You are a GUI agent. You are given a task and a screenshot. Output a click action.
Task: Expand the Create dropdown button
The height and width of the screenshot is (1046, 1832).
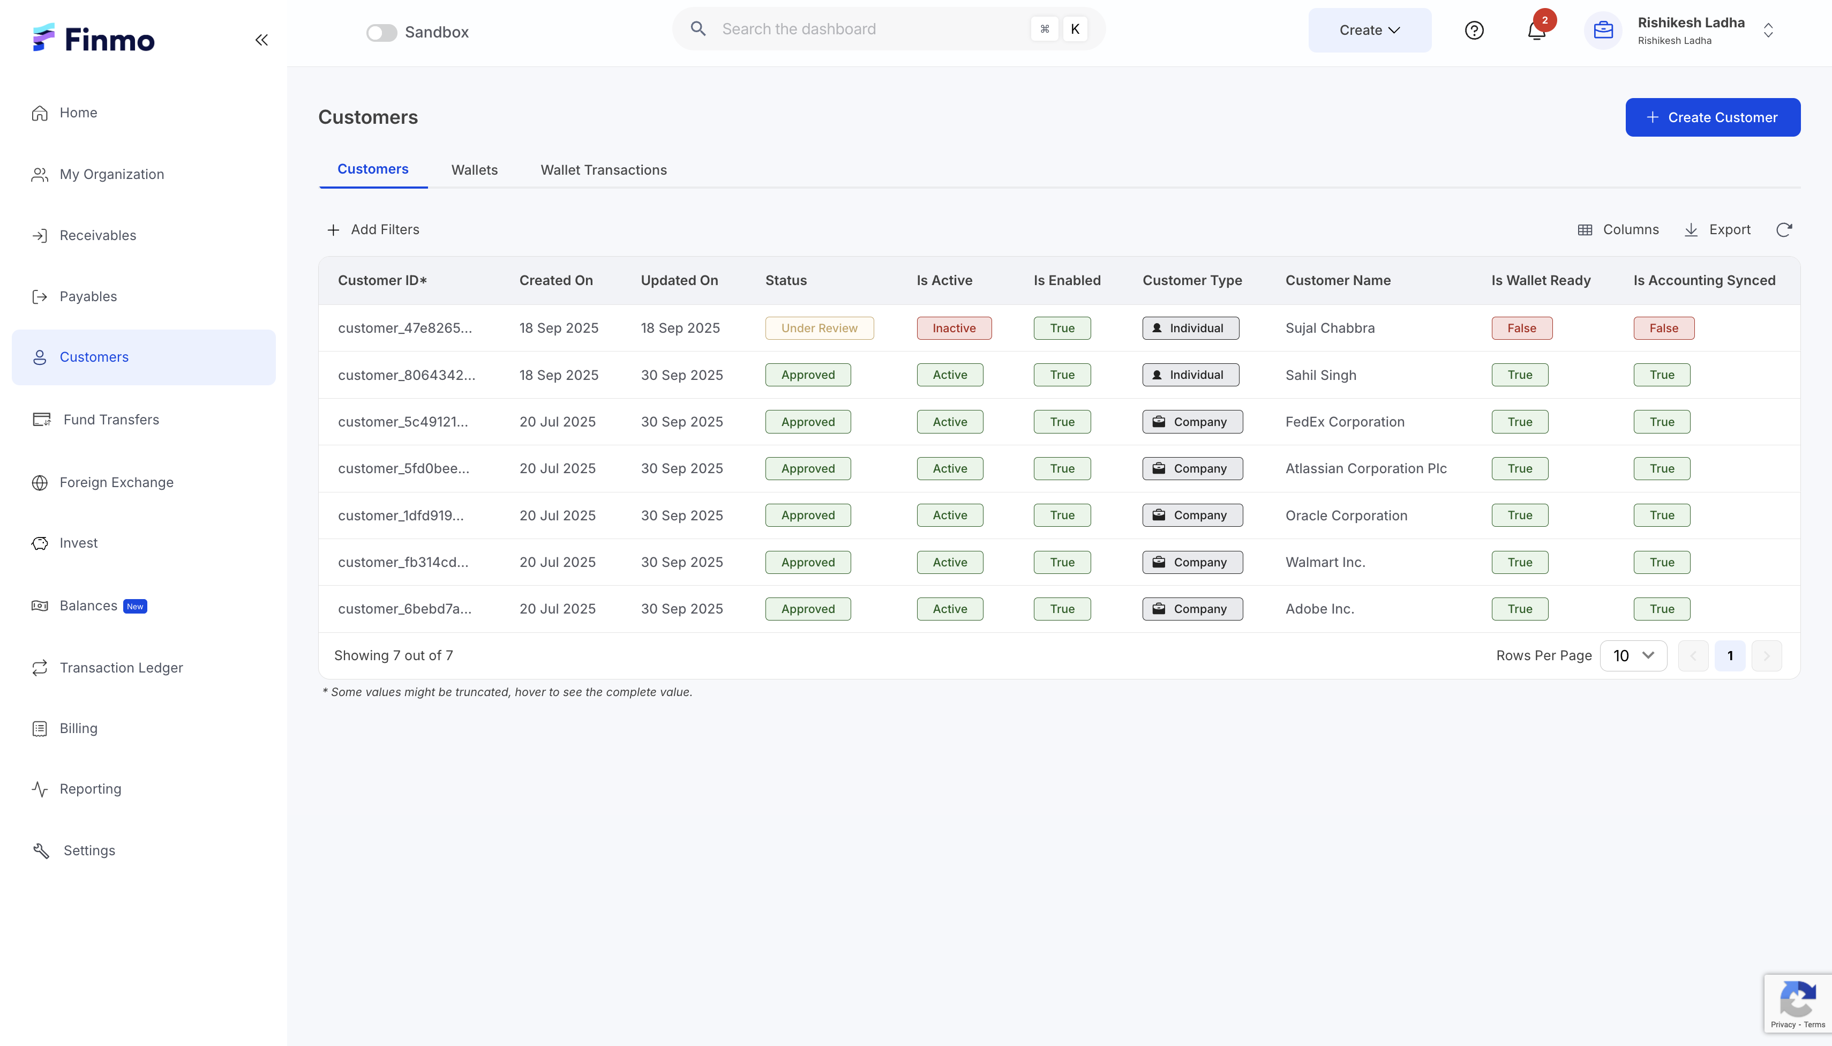pos(1369,30)
